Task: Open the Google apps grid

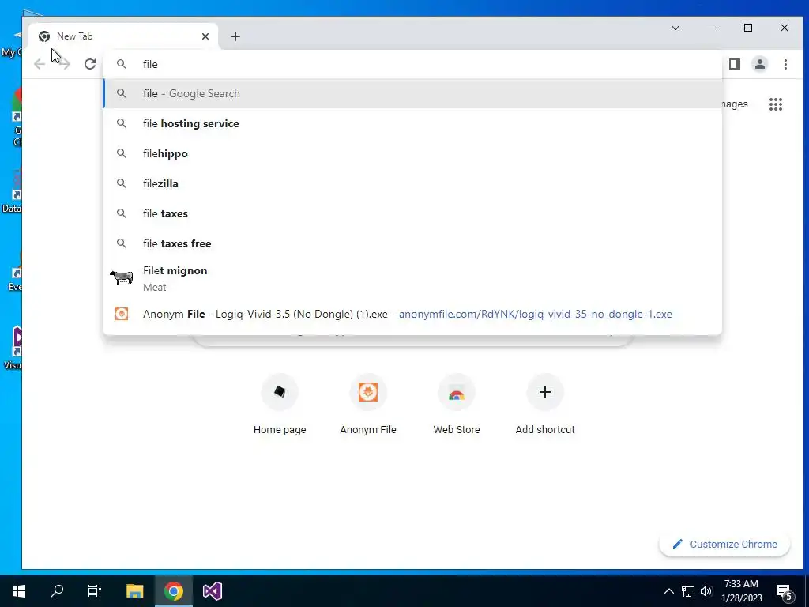Action: point(776,104)
